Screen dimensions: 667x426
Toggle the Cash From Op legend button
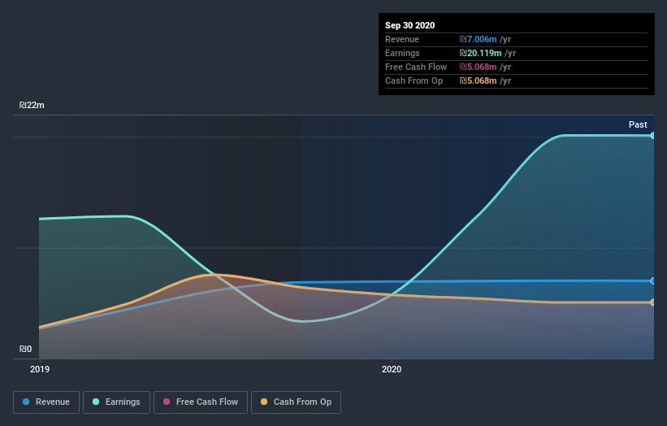click(296, 402)
